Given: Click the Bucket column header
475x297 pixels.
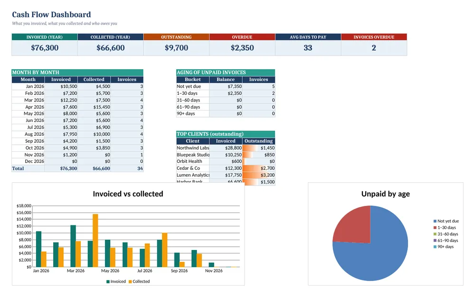Looking at the screenshot, I should tap(193, 79).
